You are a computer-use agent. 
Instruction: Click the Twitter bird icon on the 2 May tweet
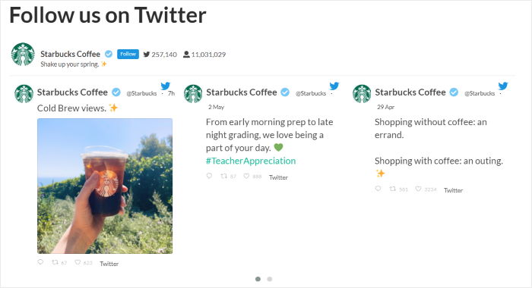pos(334,86)
